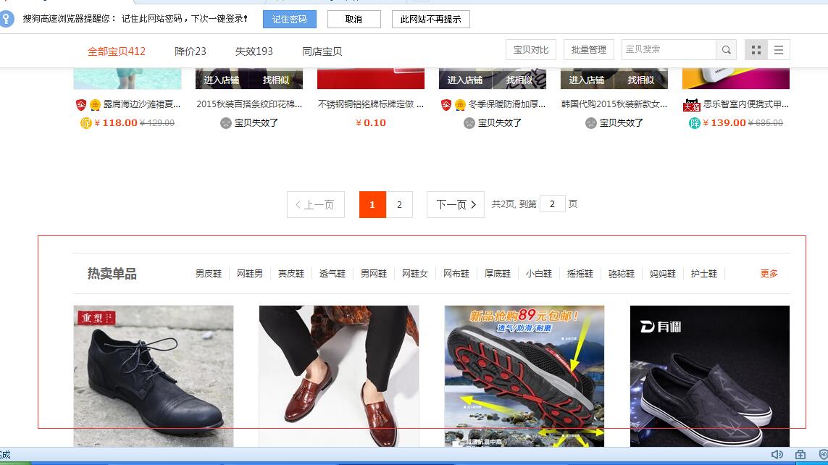The height and width of the screenshot is (465, 828).
Task: Go to next page with 下一页
Action: click(454, 204)
